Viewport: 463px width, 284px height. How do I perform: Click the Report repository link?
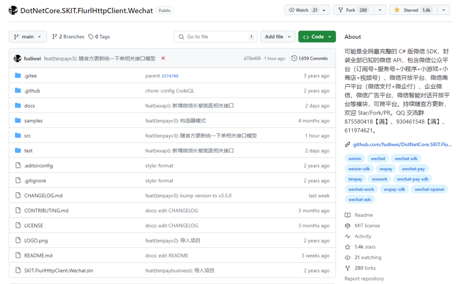pos(364,278)
